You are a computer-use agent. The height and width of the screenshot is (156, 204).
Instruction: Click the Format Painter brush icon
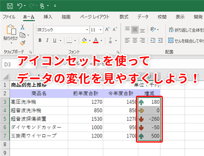coord(22,43)
